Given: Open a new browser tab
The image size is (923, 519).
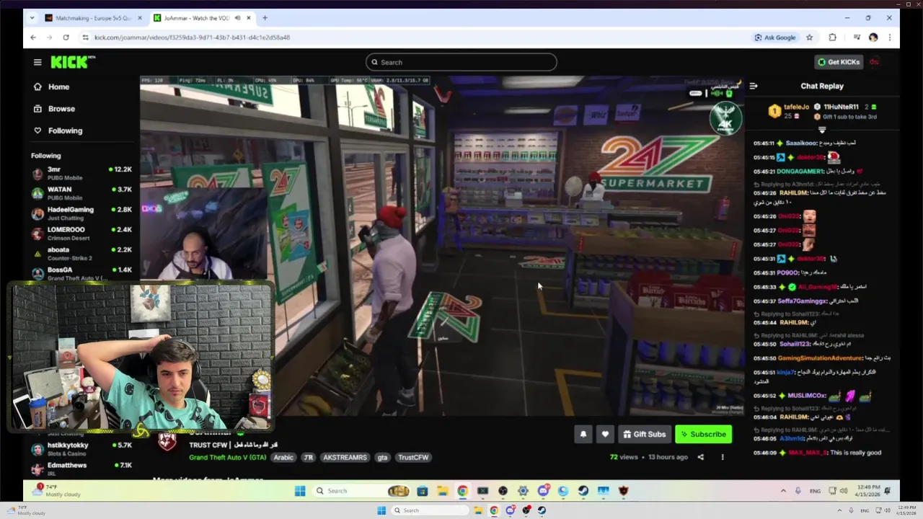Looking at the screenshot, I should click(x=265, y=18).
